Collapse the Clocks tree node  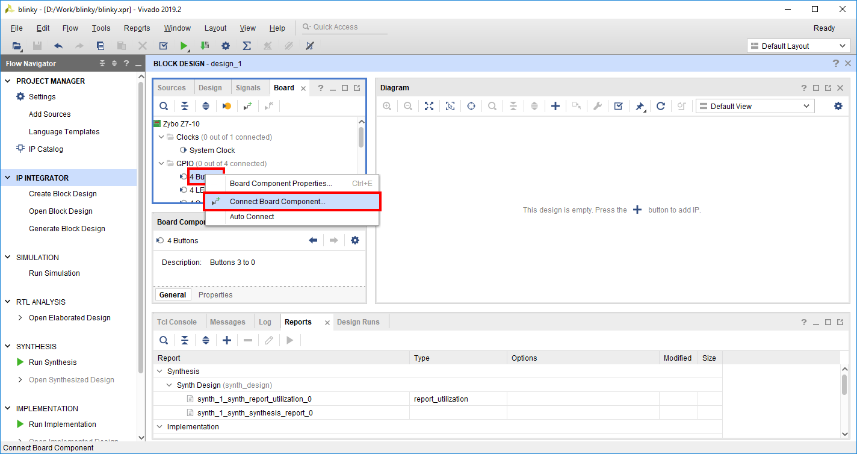pyautogui.click(x=161, y=137)
